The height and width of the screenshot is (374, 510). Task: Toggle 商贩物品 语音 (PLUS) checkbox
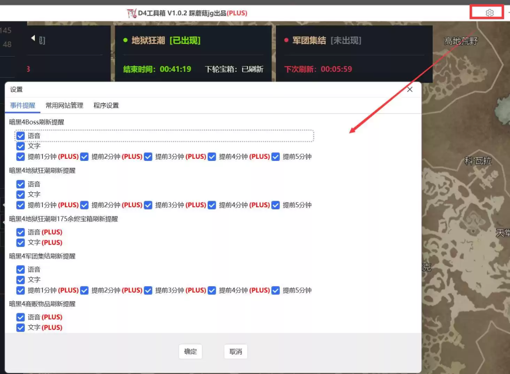20,317
